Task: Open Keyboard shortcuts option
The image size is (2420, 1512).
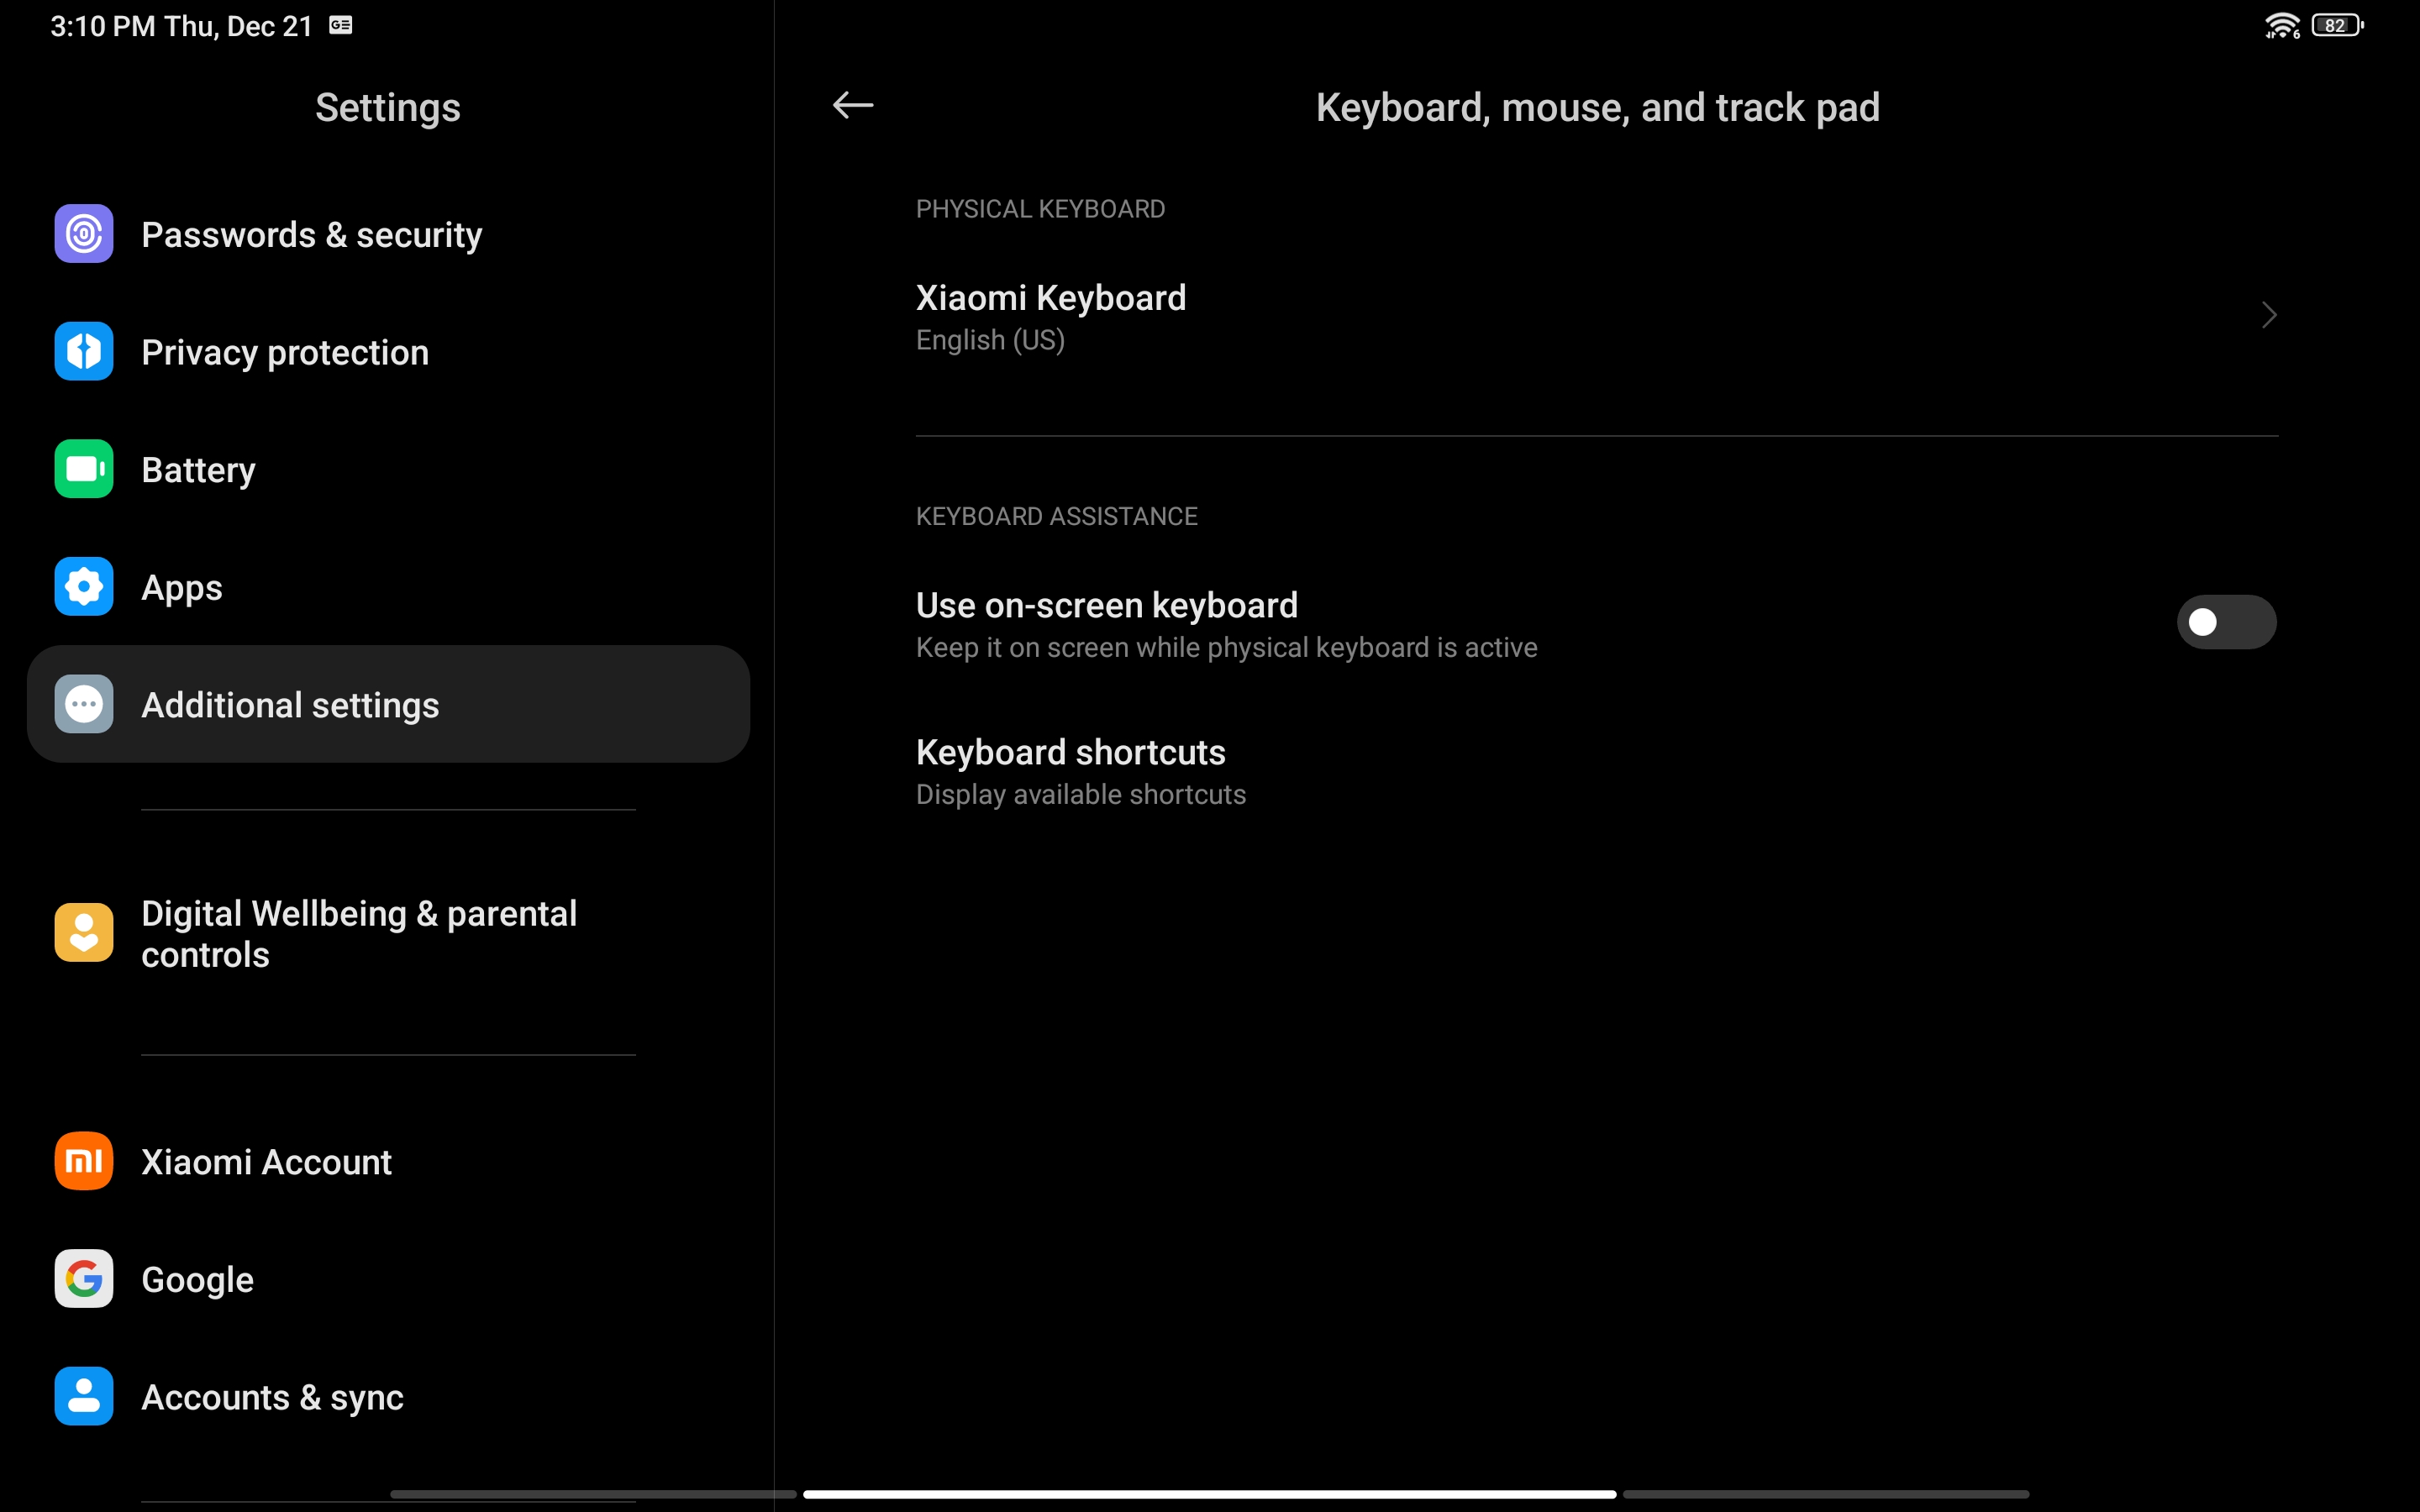Action: tap(1597, 772)
